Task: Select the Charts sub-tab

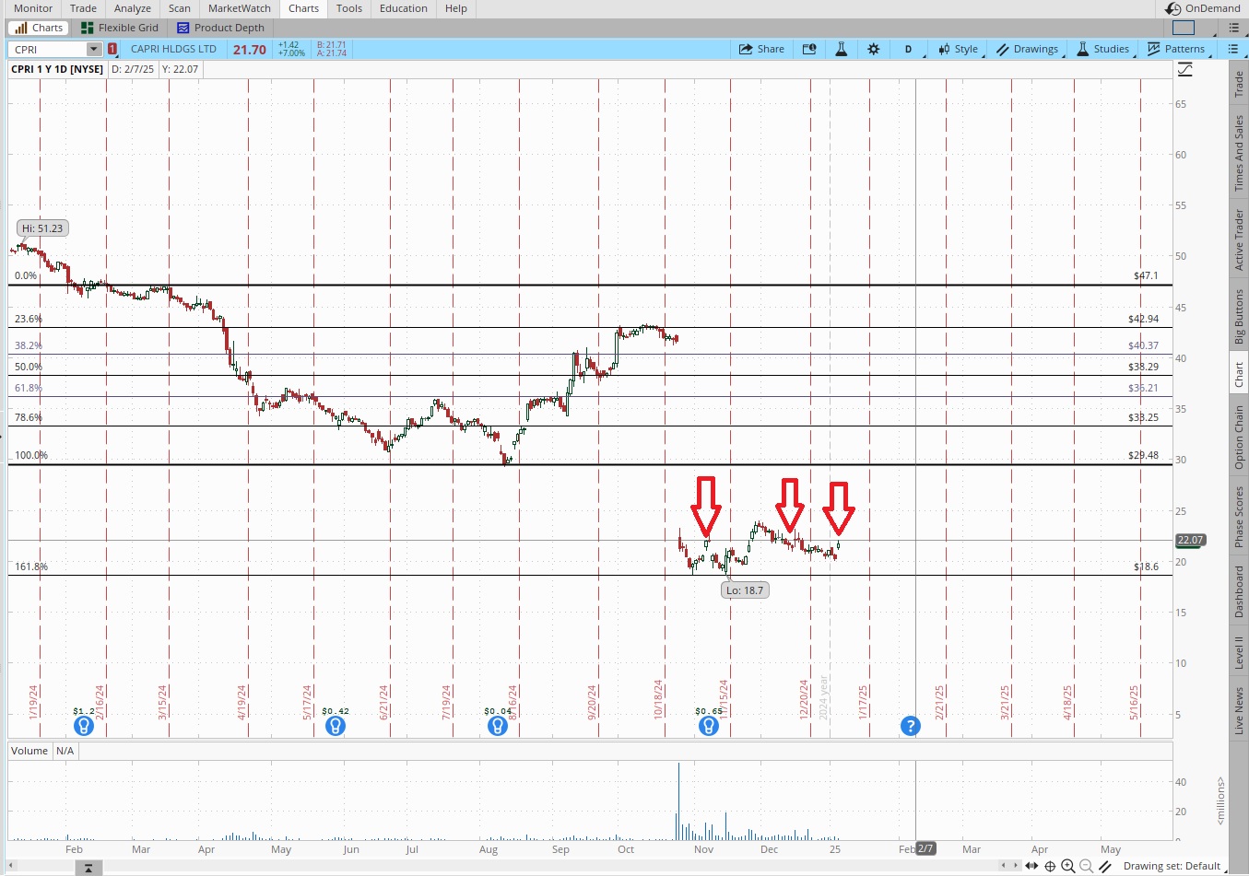Action: (38, 28)
